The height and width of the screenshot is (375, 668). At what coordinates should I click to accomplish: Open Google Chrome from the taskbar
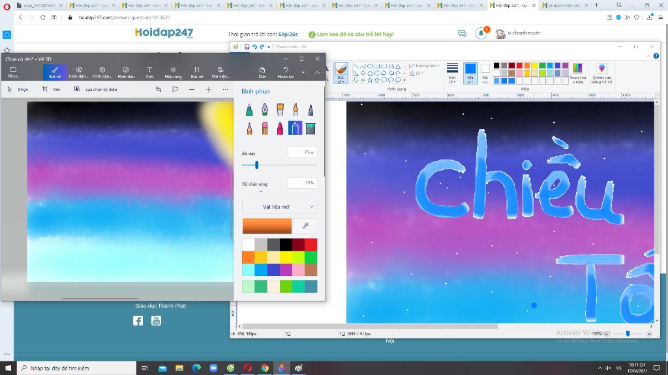coord(265,368)
